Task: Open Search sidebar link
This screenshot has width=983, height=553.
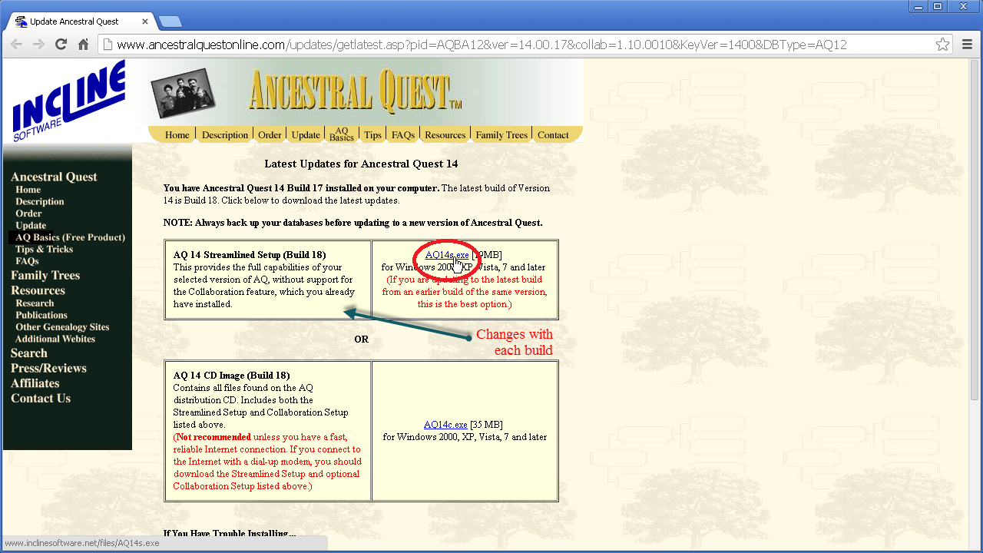Action: pyautogui.click(x=29, y=353)
